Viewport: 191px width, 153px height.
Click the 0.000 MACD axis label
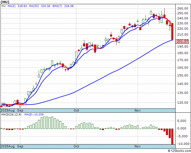click(x=182, y=128)
